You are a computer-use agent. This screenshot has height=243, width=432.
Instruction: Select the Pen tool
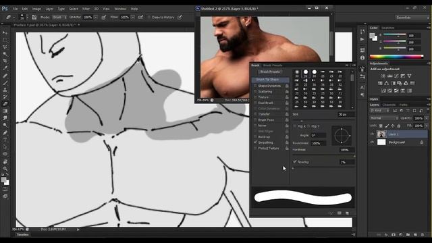click(x=5, y=132)
